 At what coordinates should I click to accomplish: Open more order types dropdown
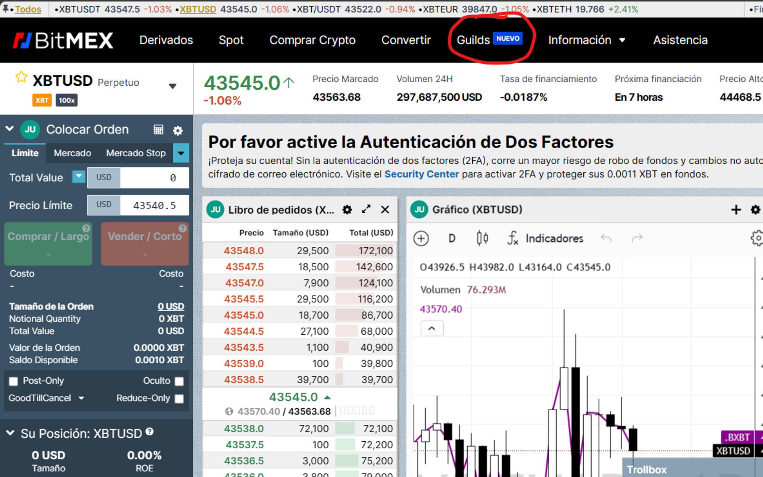pyautogui.click(x=181, y=153)
